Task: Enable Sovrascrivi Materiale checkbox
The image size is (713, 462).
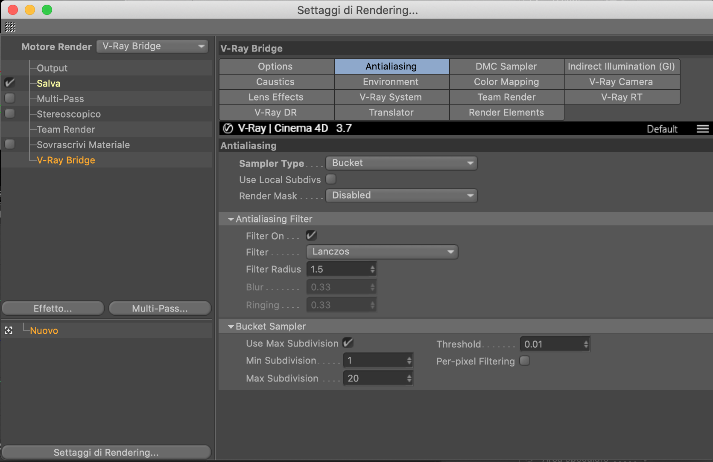Action: 10,144
